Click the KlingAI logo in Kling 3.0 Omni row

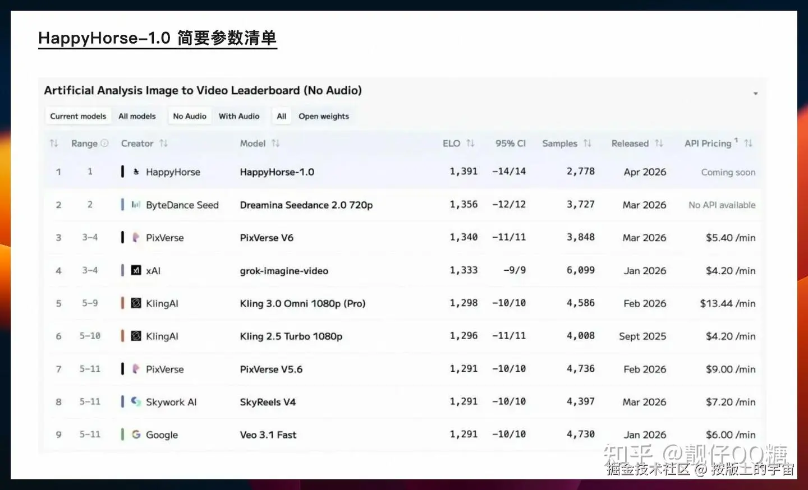136,303
